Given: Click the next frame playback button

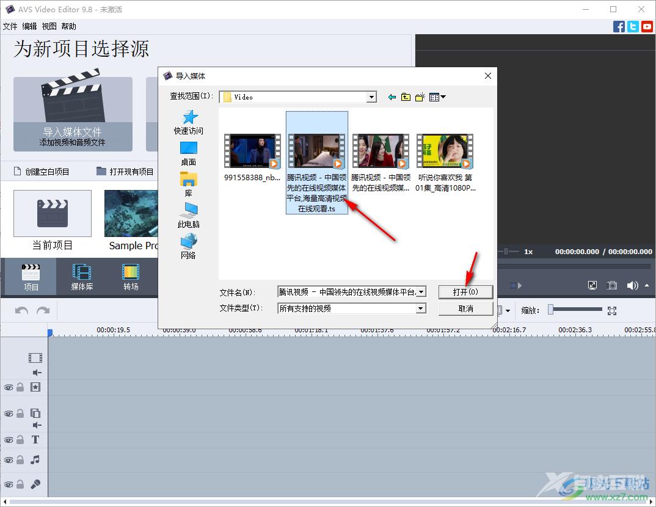Looking at the screenshot, I should pyautogui.click(x=516, y=285).
